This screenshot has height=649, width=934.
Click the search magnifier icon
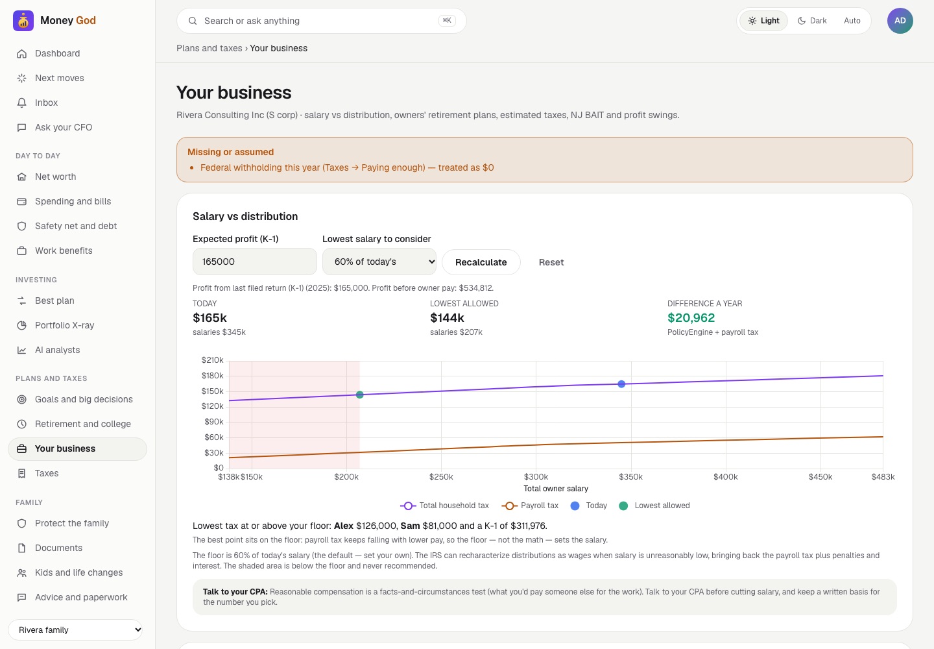(x=193, y=21)
